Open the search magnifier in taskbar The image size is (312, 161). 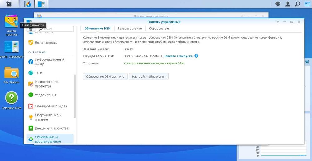click(297, 4)
